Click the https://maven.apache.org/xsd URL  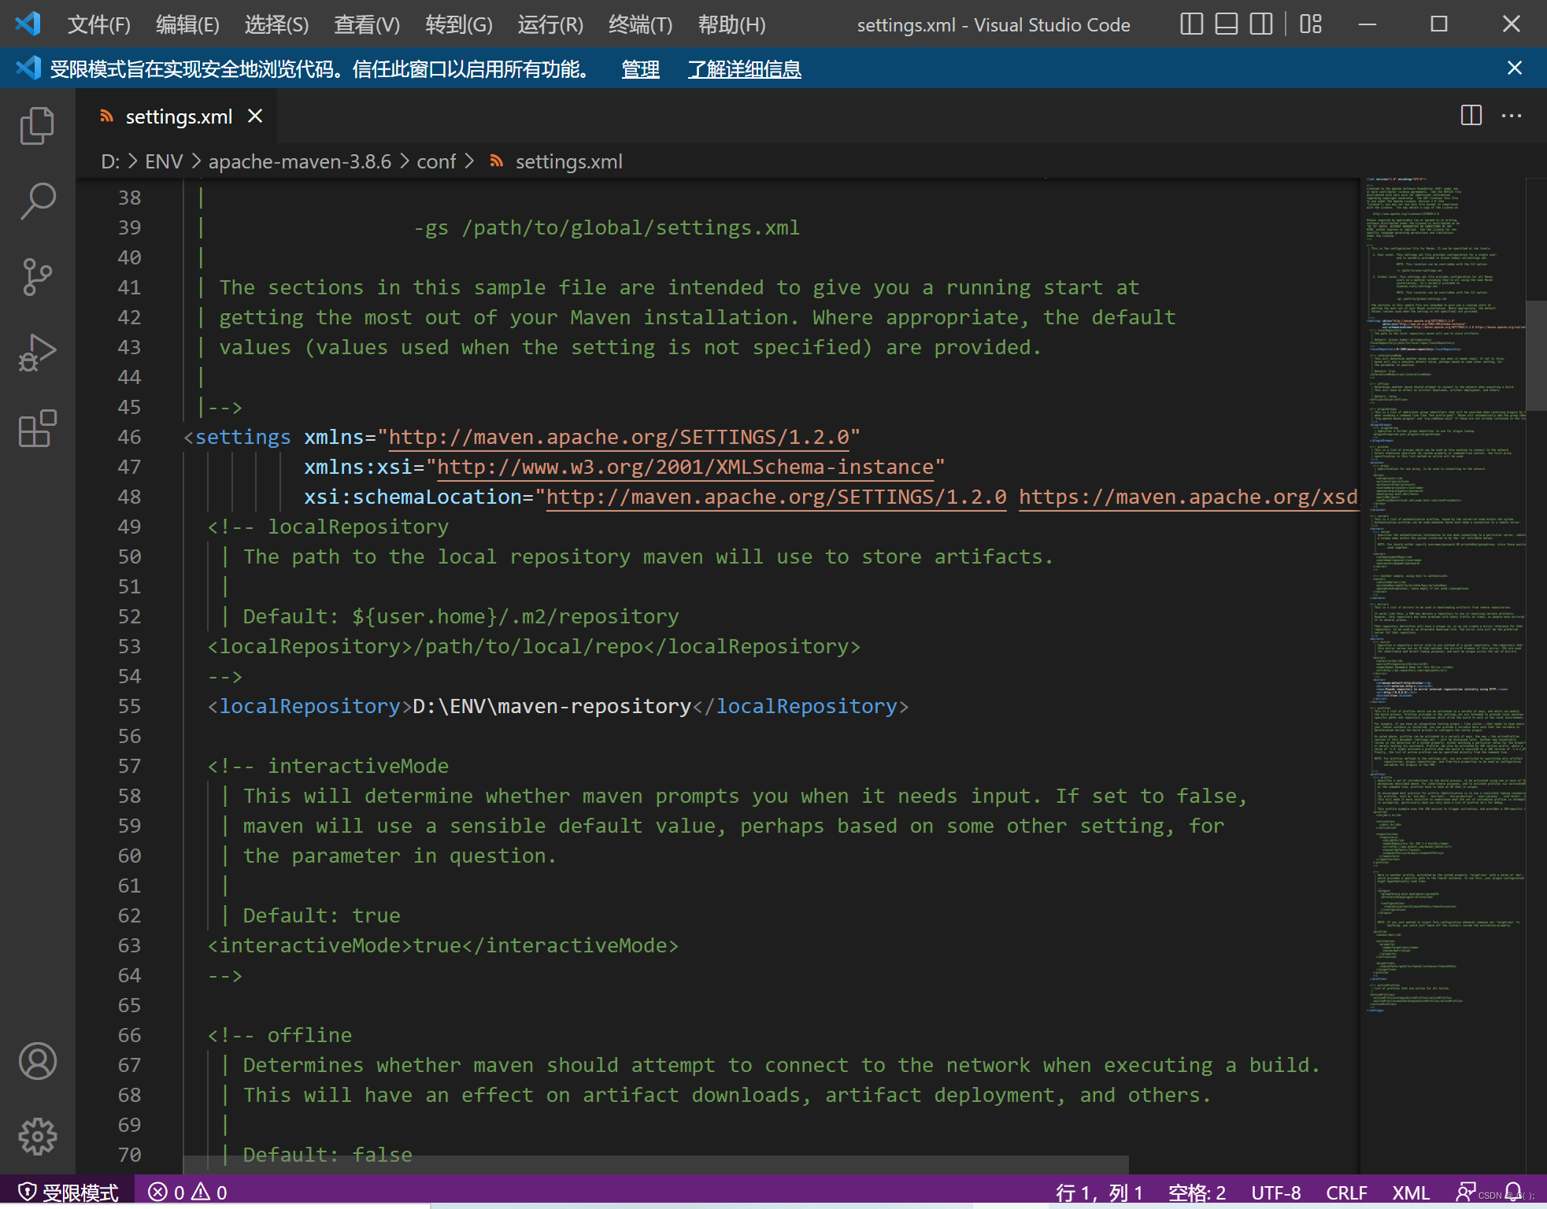click(1188, 497)
